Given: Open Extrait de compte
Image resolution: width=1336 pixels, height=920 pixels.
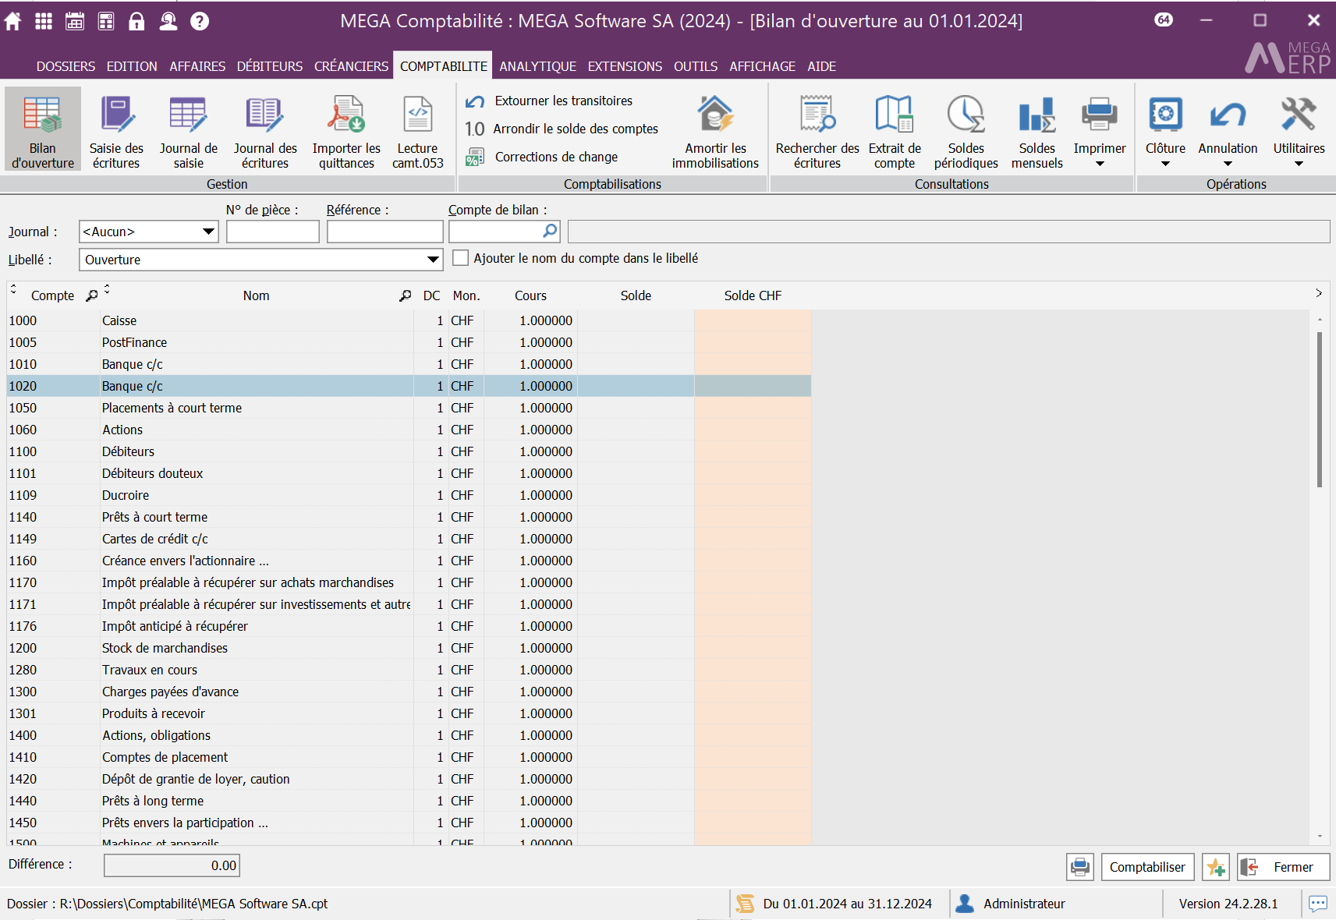Looking at the screenshot, I should pyautogui.click(x=895, y=133).
